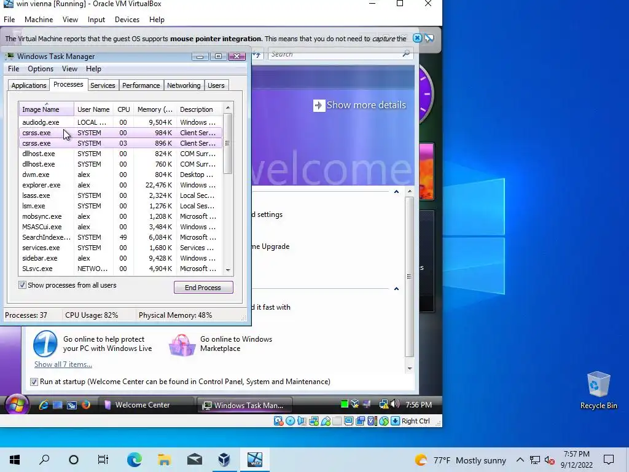Open Windows 10 Start menu
This screenshot has width=629, height=472.
point(15,460)
